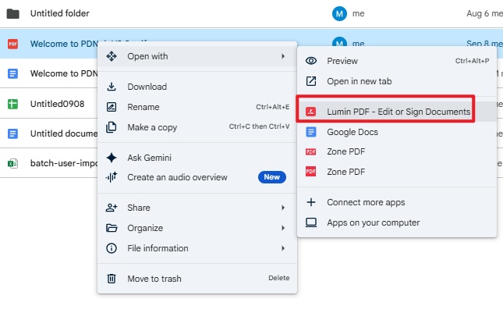The height and width of the screenshot is (313, 503).
Task: Click the Open with move-arrows icon
Action: (x=112, y=56)
